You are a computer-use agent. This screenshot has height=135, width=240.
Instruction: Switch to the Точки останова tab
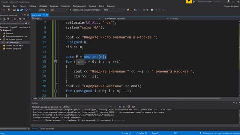coord(46,129)
